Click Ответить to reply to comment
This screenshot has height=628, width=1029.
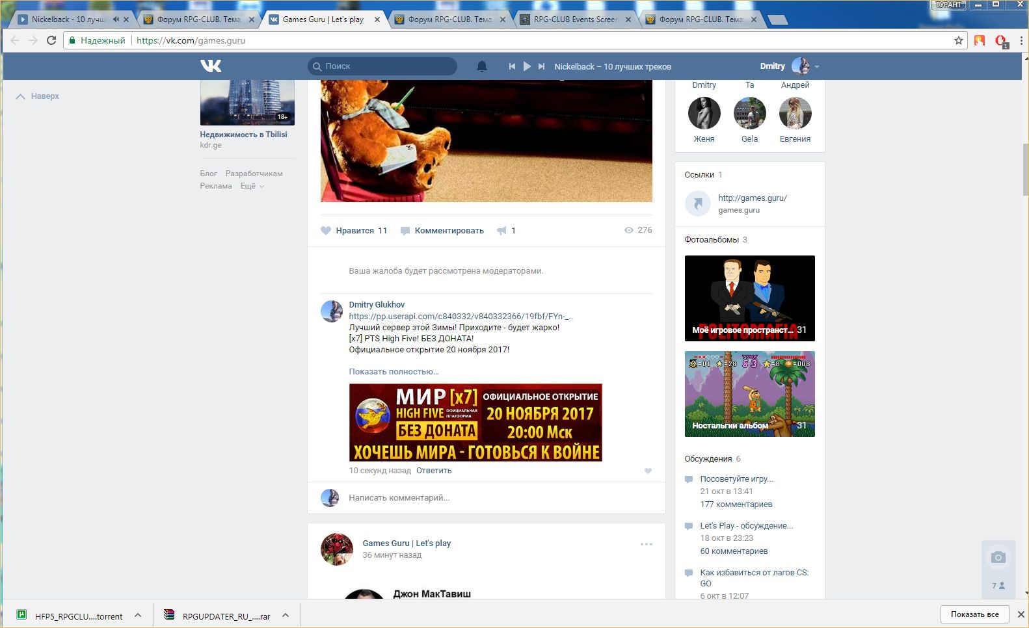point(434,471)
